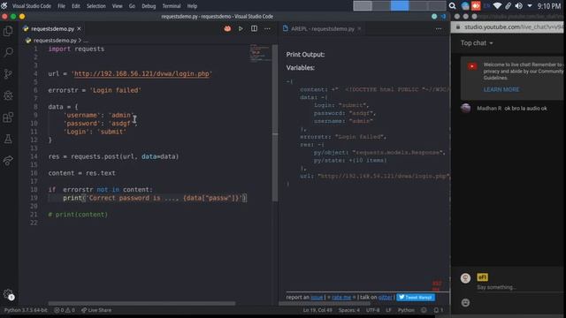Image resolution: width=566 pixels, height=318 pixels.
Task: Click the AREPL cat icon in editor toolbar
Action: click(x=227, y=29)
